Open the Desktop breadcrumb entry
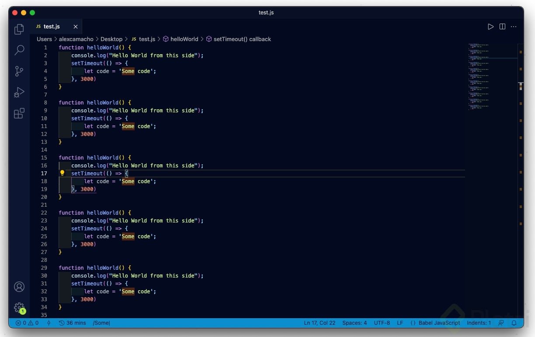535x337 pixels. click(111, 39)
